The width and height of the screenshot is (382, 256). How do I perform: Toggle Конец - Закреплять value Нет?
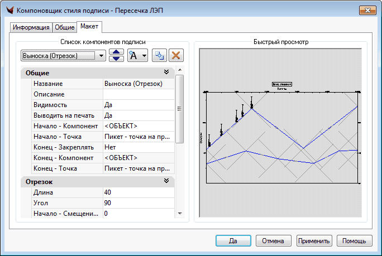click(x=139, y=147)
